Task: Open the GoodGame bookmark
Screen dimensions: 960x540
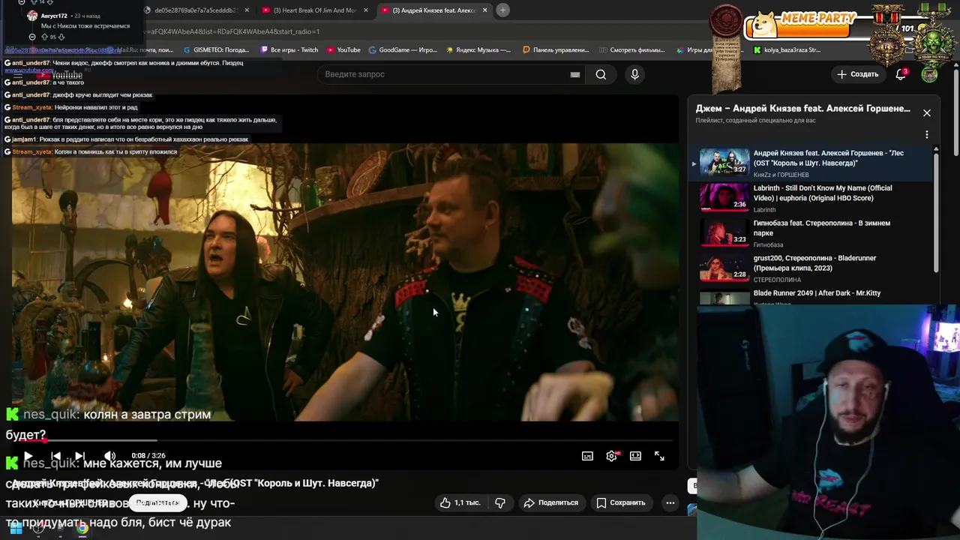Action: pyautogui.click(x=403, y=50)
